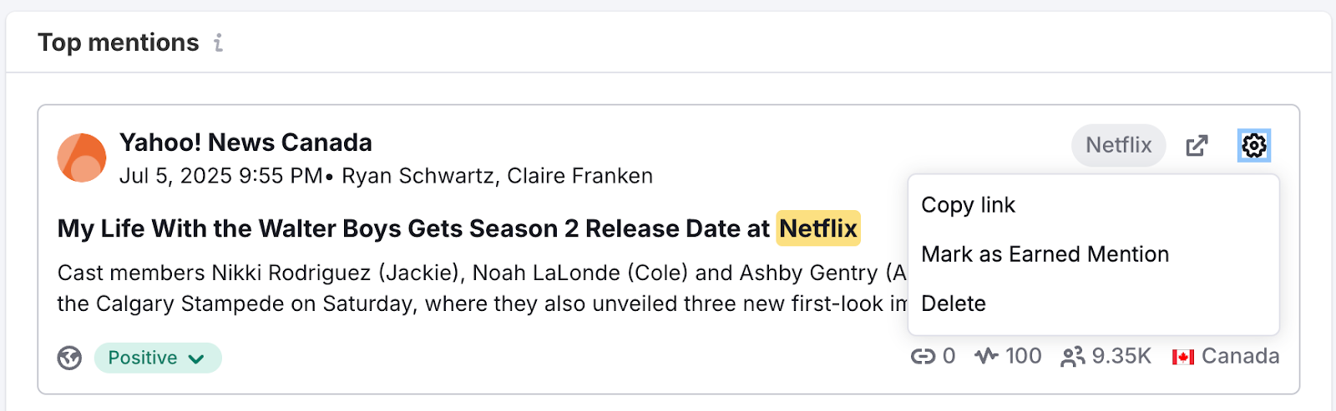1336x411 pixels.
Task: Click the audience reach icon showing 9.35K
Action: (x=1072, y=357)
